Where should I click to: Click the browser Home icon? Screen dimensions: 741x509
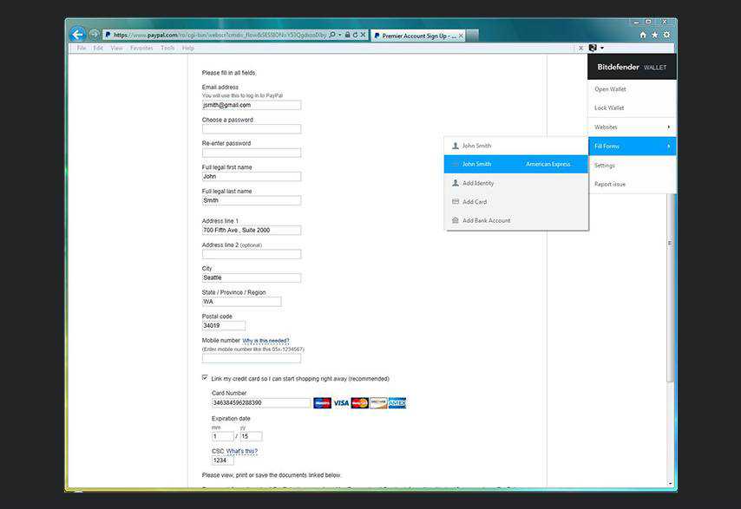(643, 35)
